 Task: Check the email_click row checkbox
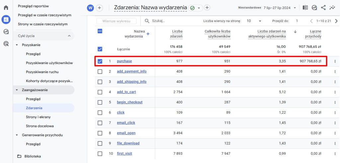coord(100,123)
